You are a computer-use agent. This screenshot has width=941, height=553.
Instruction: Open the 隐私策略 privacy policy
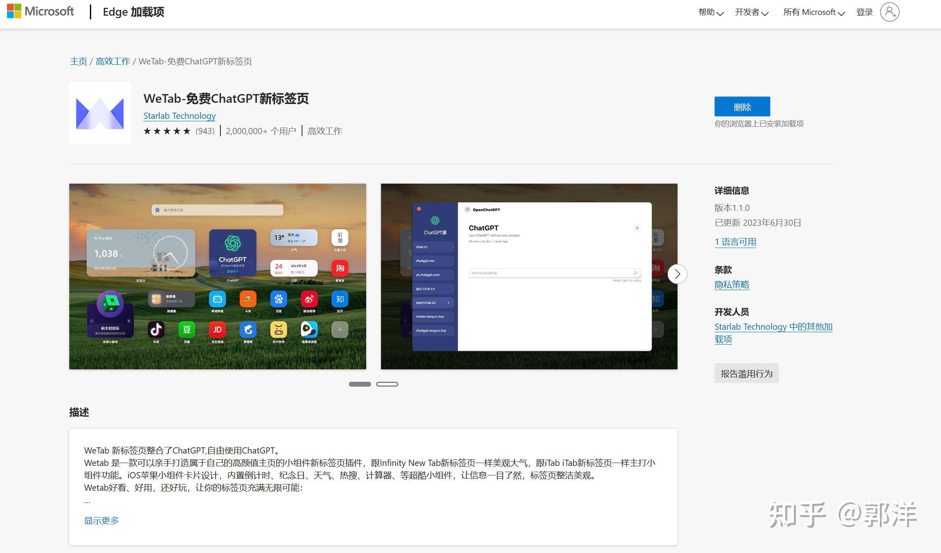(732, 285)
